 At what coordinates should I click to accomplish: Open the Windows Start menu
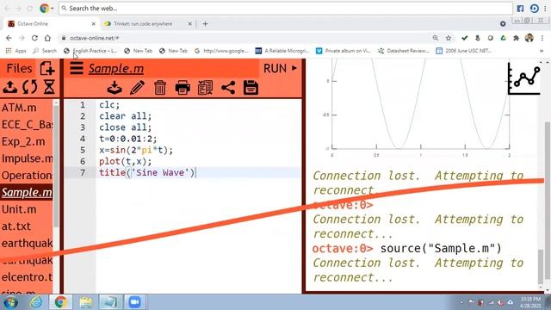click(10, 302)
